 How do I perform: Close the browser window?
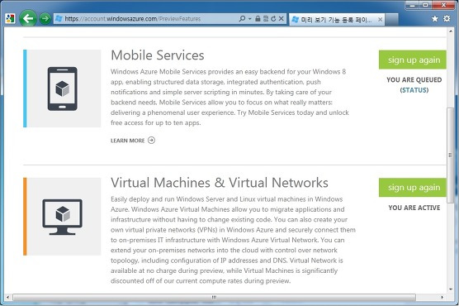coord(443,5)
